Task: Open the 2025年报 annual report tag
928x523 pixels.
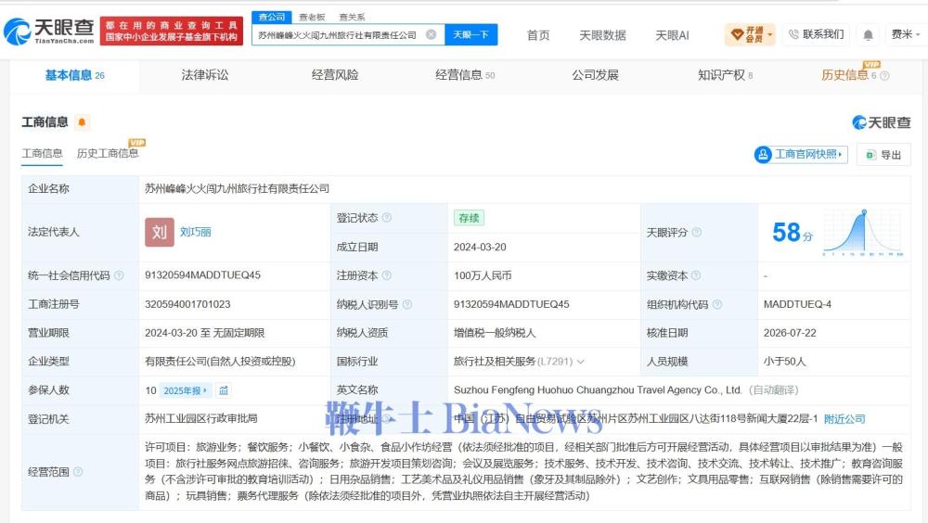Action: 186,390
